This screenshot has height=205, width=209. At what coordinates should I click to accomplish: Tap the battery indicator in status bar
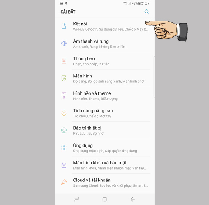[139, 3]
